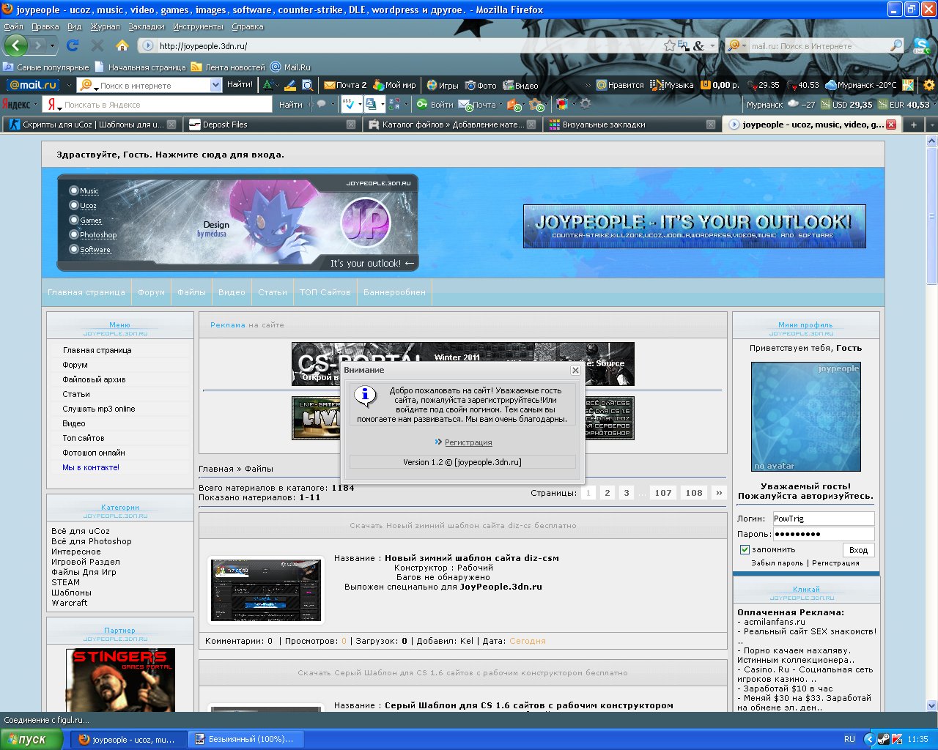Click the Вход login button
938x750 pixels.
[858, 550]
